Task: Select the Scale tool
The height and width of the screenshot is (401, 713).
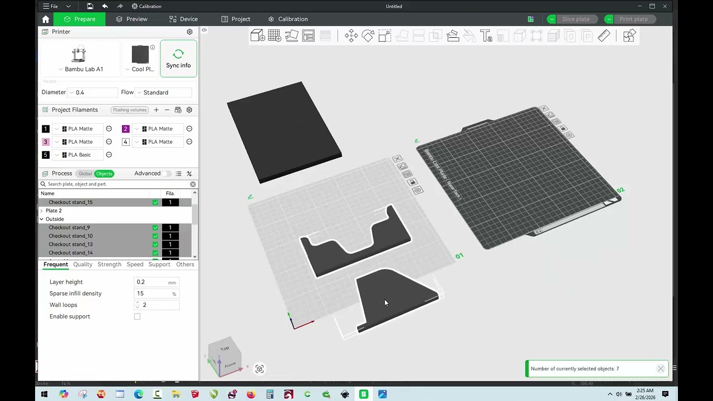Action: [x=384, y=36]
